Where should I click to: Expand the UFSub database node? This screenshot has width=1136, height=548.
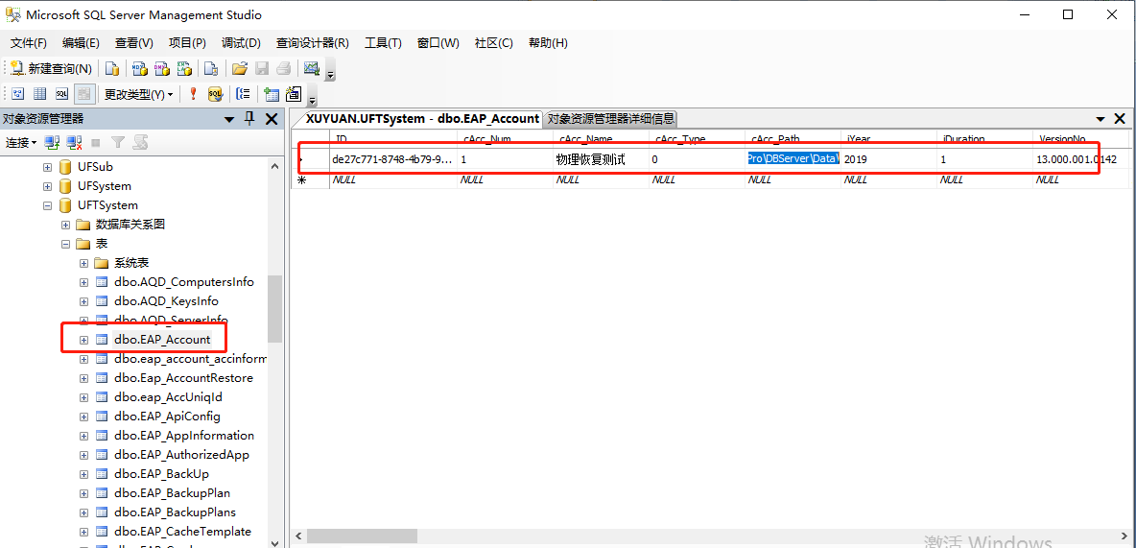48,167
